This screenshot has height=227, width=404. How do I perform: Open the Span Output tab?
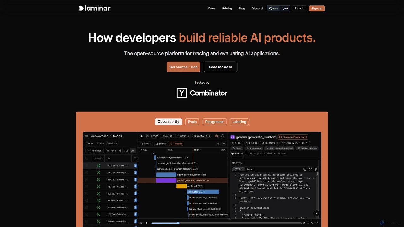point(254,154)
